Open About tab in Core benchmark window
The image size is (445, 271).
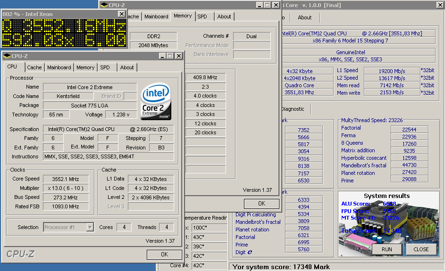tap(304, 17)
